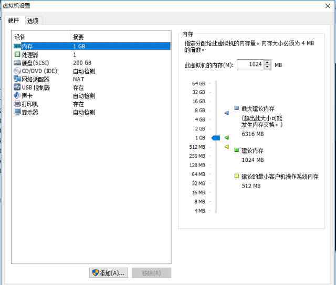Viewport: 336px width, 285px height.
Task: Click the 此虚拟机的内存(M) label
Action: pyautogui.click(x=209, y=65)
